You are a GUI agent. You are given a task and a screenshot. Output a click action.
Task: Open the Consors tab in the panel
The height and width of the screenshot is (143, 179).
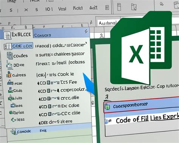coord(43,35)
